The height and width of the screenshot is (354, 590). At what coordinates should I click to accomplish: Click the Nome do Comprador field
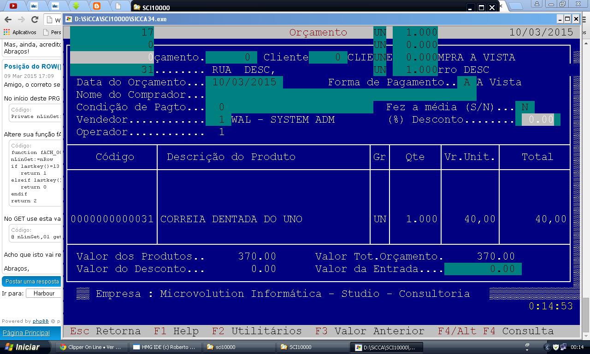[x=341, y=94]
